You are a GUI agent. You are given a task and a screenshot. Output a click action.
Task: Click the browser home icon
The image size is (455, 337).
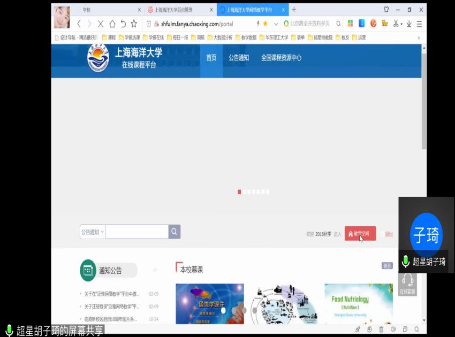(x=112, y=25)
